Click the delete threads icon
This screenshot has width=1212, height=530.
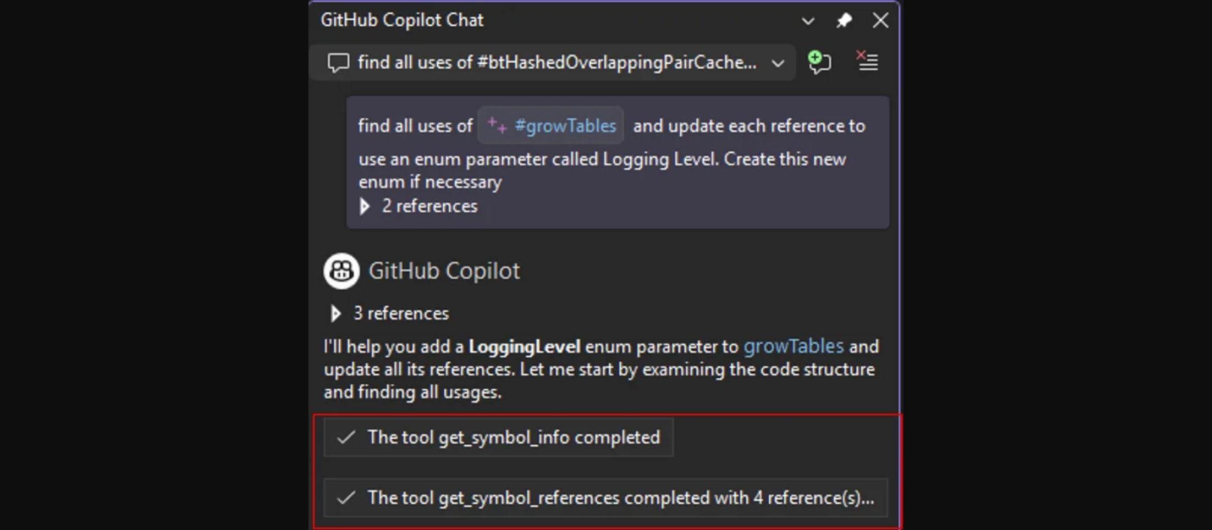pos(867,61)
